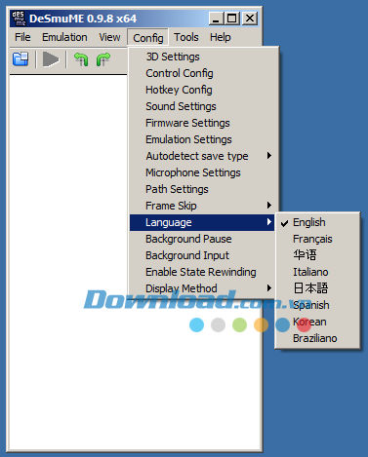Select Firmware Settings
The height and width of the screenshot is (457, 368).
[202, 123]
